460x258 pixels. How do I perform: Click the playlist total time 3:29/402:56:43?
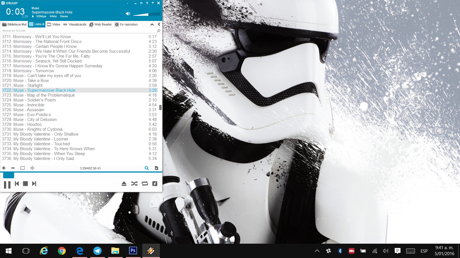point(90,168)
